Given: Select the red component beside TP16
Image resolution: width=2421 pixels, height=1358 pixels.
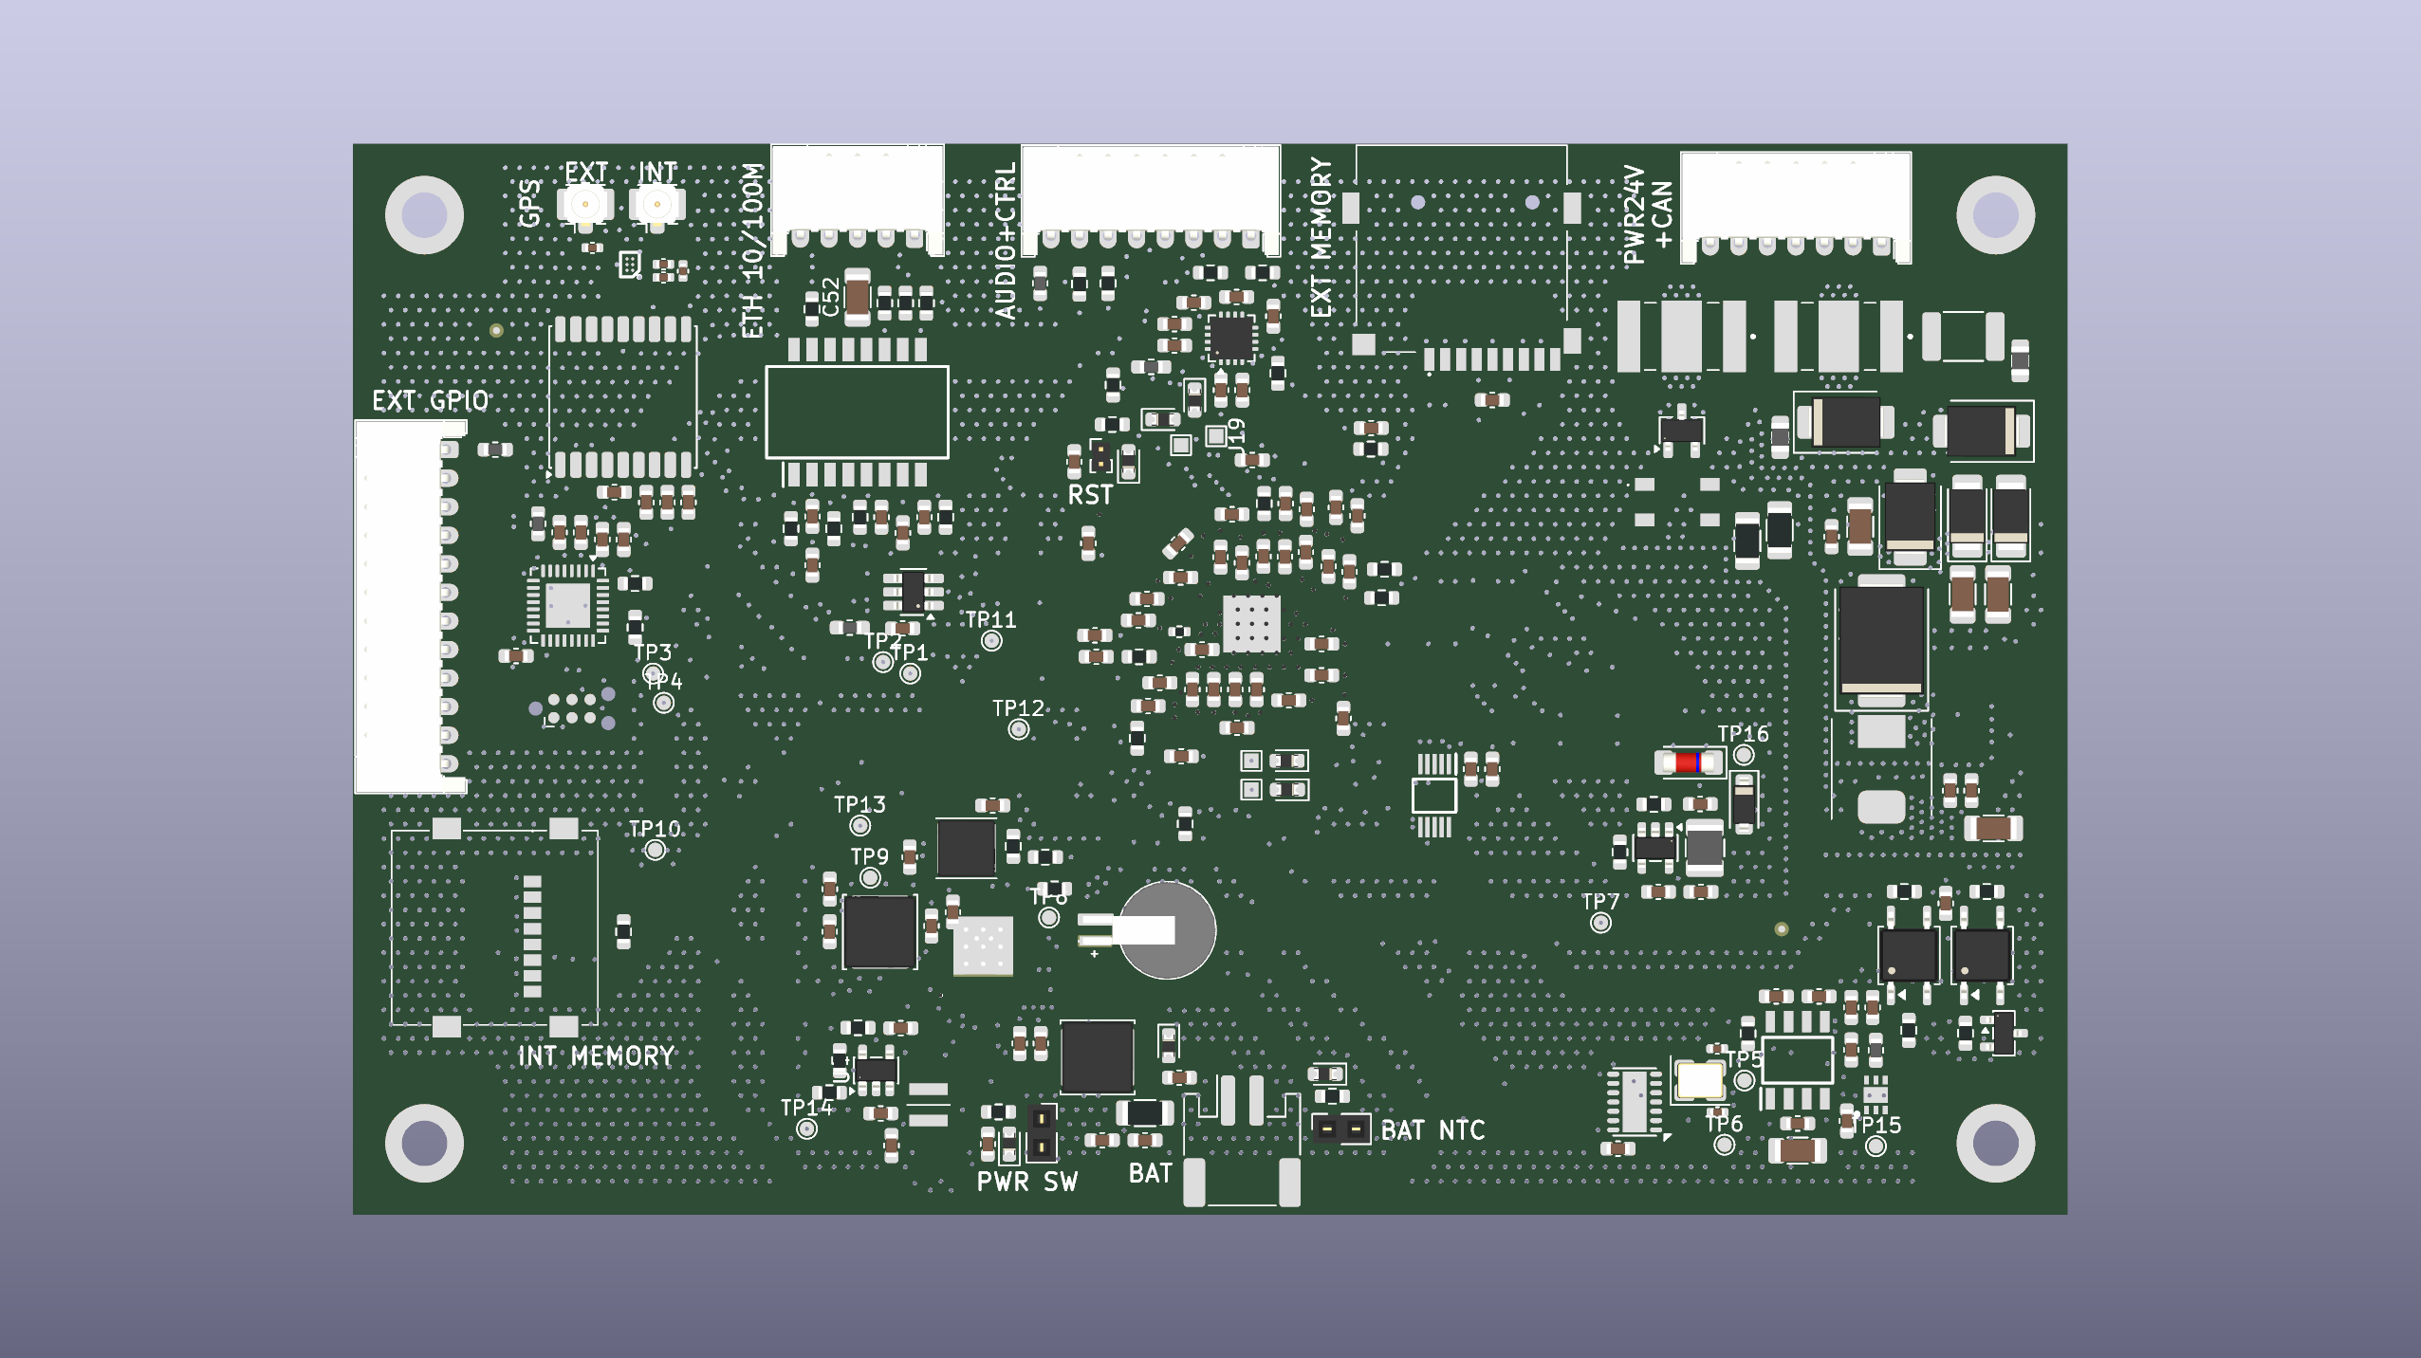Looking at the screenshot, I should (x=1689, y=762).
